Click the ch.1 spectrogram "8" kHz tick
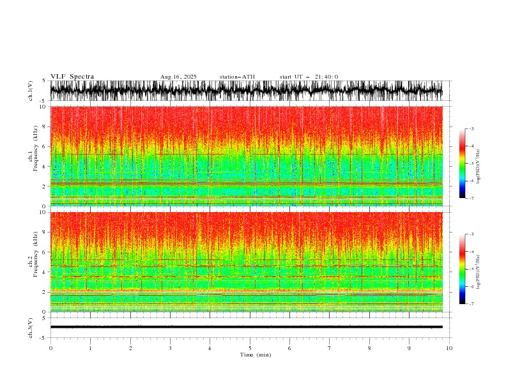Image resolution: width=506 pixels, height=391 pixels. click(x=45, y=126)
